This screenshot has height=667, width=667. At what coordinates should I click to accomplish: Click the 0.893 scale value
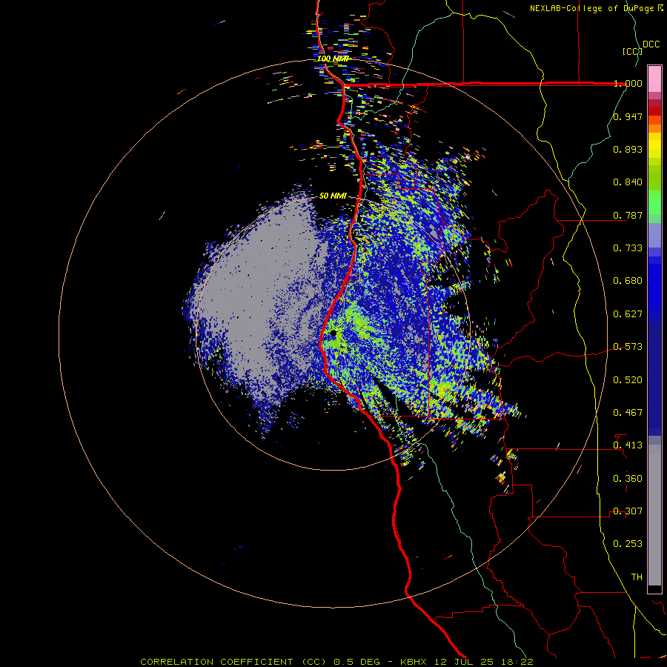click(628, 149)
